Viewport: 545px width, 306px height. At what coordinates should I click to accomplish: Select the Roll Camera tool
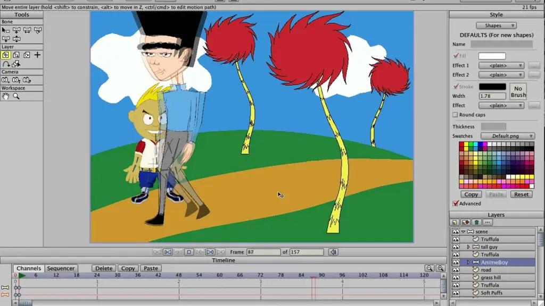point(27,80)
